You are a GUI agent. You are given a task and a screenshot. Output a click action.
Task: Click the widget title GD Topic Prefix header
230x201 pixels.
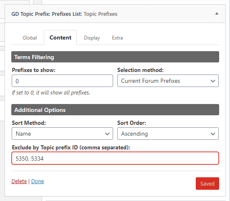pos(64,14)
